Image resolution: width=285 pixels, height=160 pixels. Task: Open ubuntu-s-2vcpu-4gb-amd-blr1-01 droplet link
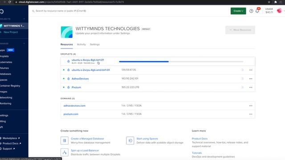tap(90, 70)
